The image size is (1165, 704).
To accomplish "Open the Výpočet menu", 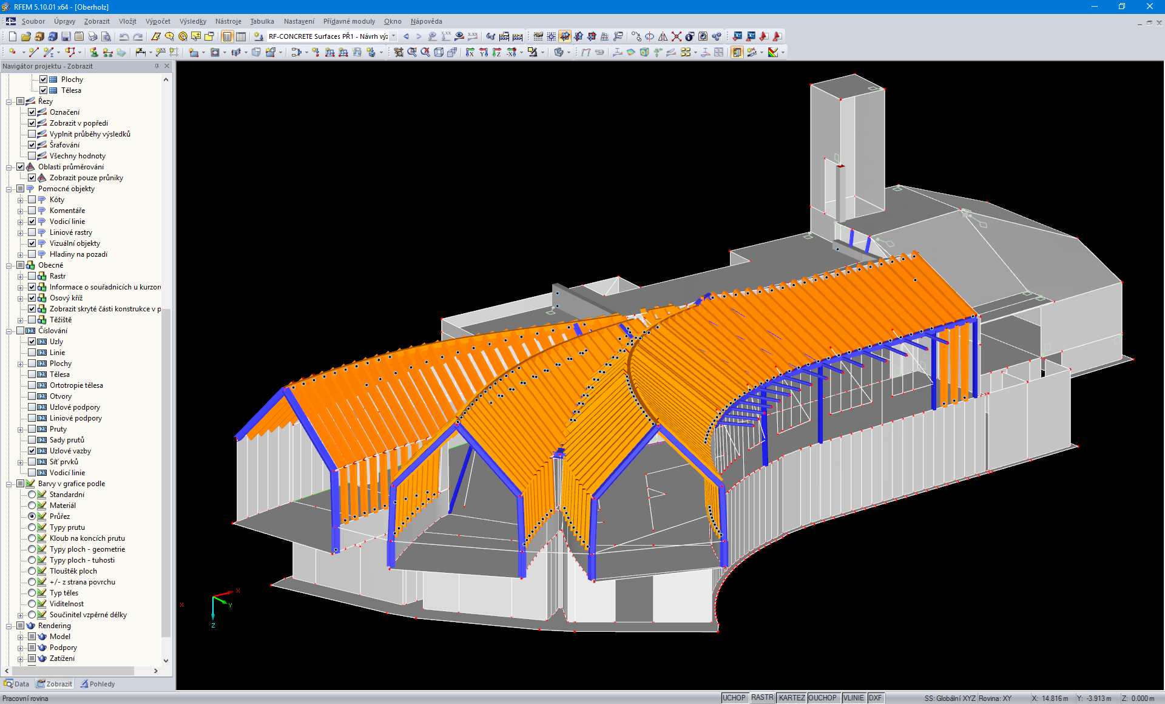I will [158, 21].
